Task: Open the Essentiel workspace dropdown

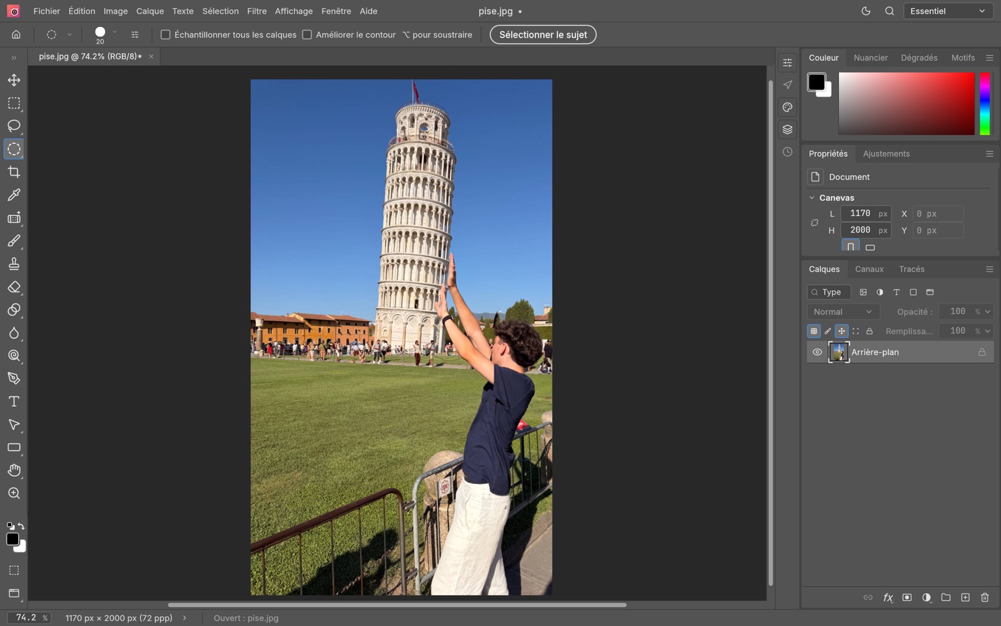Action: [948, 11]
